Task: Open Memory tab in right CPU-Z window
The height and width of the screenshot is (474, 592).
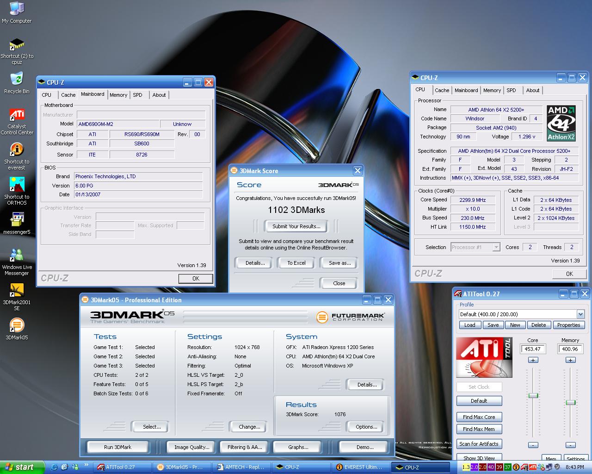Action: pyautogui.click(x=492, y=90)
